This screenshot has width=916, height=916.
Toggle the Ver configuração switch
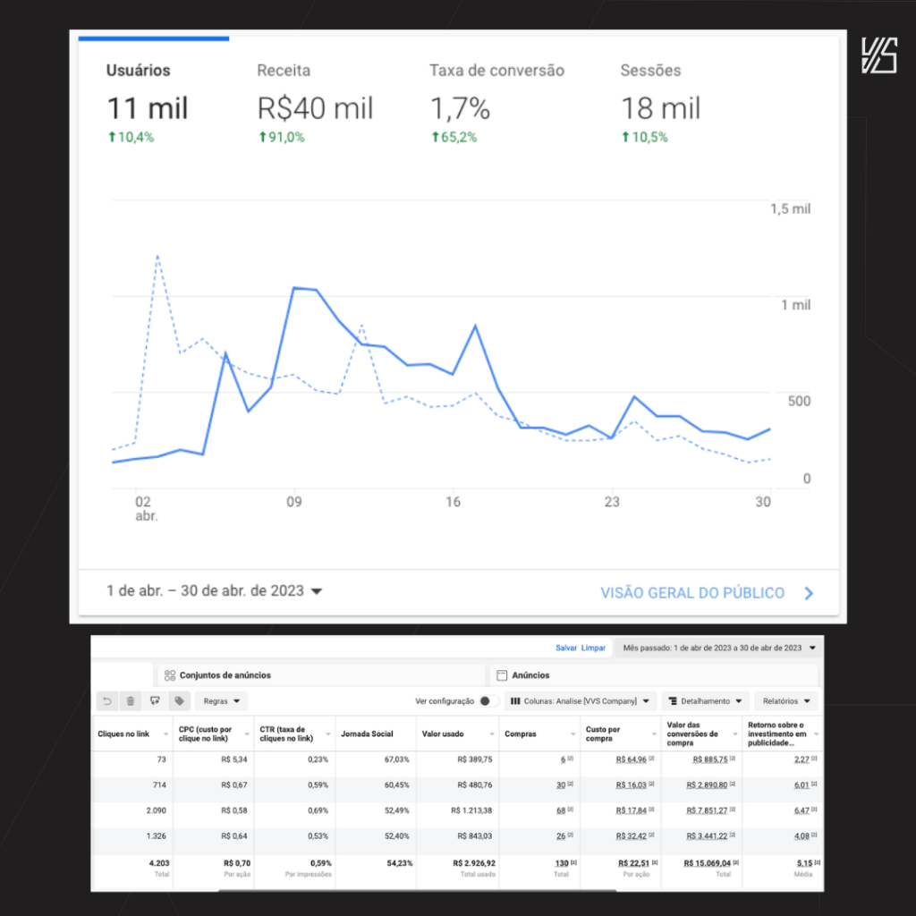tap(488, 701)
